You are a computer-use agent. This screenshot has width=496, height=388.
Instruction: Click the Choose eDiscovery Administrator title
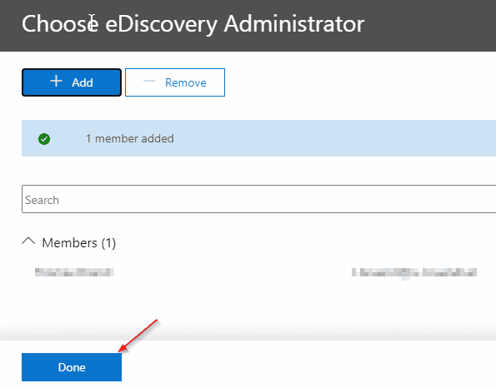tap(193, 23)
